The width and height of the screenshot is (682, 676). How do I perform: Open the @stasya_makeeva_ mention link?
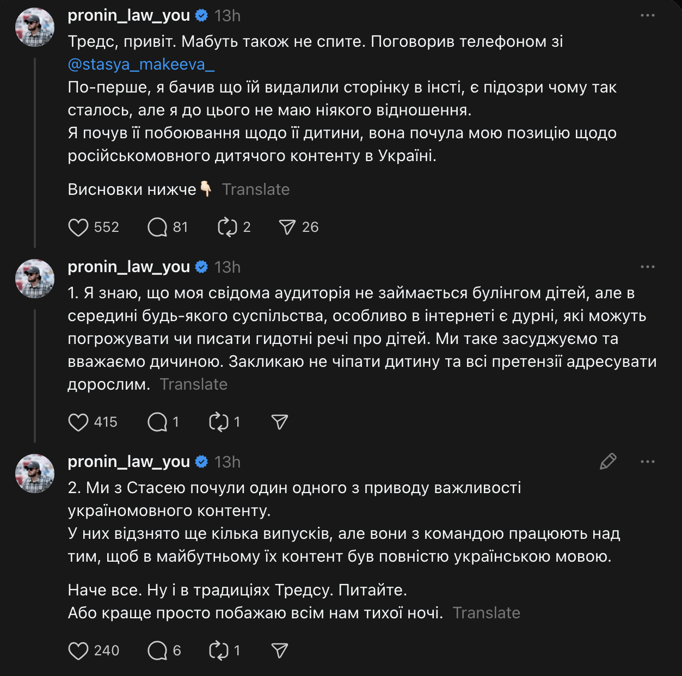(141, 64)
